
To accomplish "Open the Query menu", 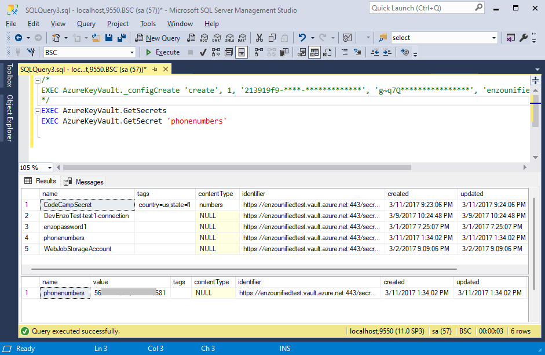I will point(86,24).
